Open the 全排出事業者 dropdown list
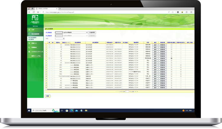The height and width of the screenshot is (129, 222). 75,32
